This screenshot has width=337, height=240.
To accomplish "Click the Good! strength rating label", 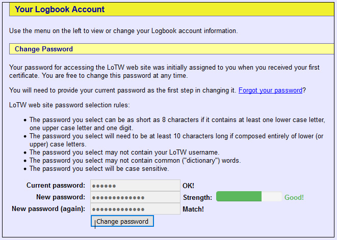I will pos(294,197).
